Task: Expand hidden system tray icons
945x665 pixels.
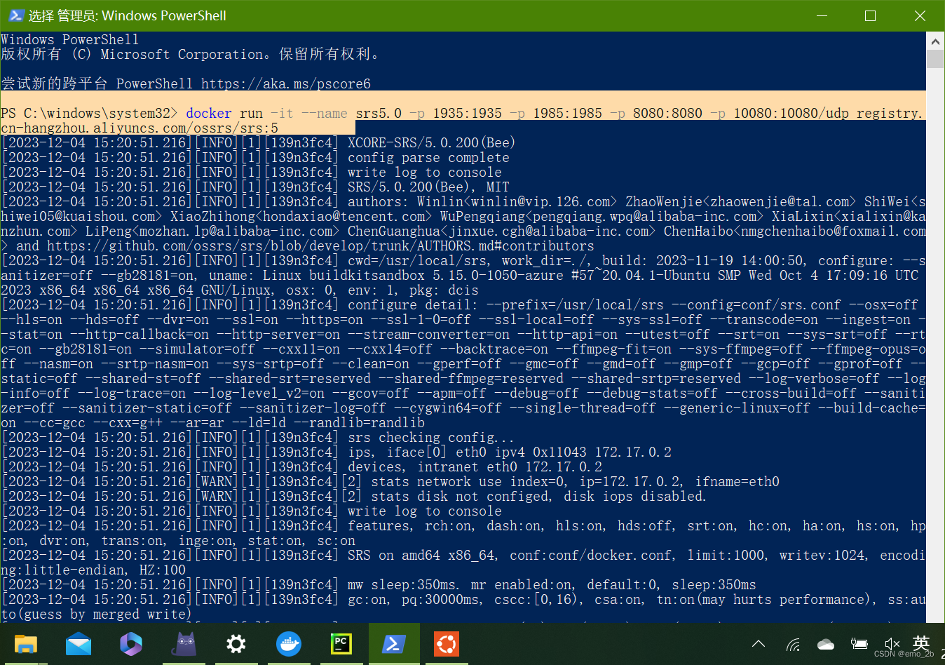Action: pyautogui.click(x=758, y=644)
